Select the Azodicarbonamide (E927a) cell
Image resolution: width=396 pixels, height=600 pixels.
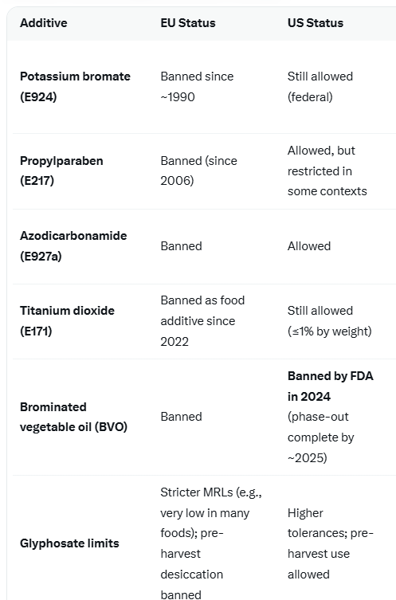click(73, 245)
